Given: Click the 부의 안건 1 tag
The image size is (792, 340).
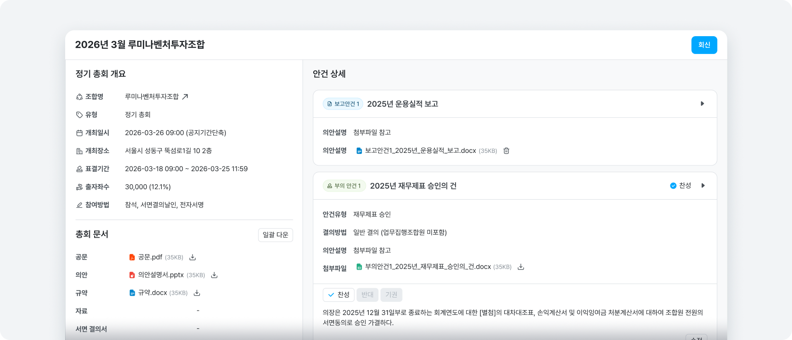Looking at the screenshot, I should pos(344,186).
